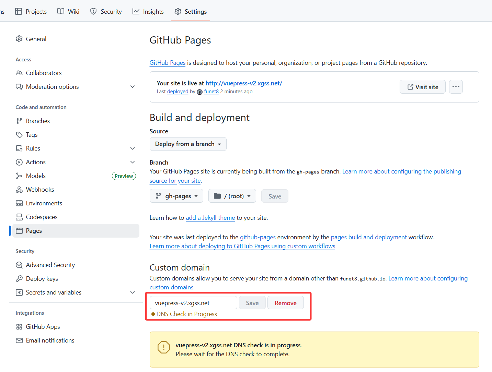Click the Email notifications envelope icon

click(19, 340)
